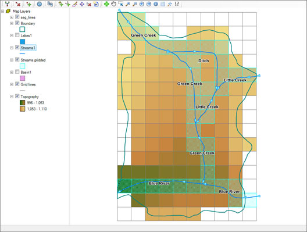This screenshot has height=232, width=307.
Task: Click the delete feature red X tool
Action: [x=89, y=4]
